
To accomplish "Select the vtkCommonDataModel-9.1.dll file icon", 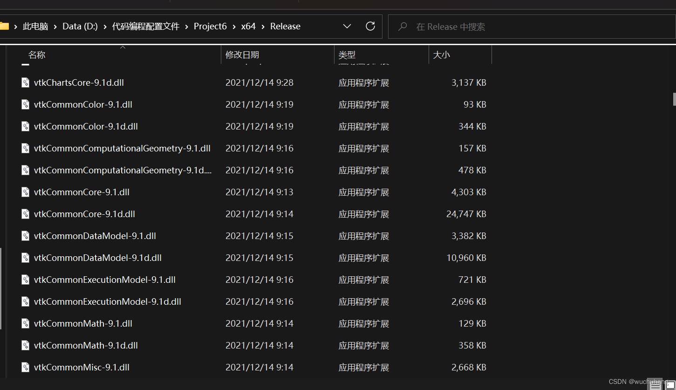I will (25, 236).
